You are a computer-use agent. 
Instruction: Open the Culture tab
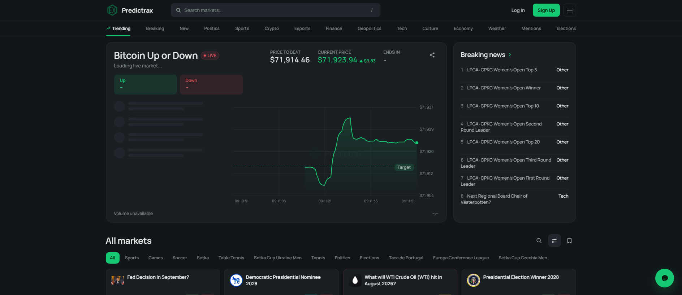tap(430, 28)
